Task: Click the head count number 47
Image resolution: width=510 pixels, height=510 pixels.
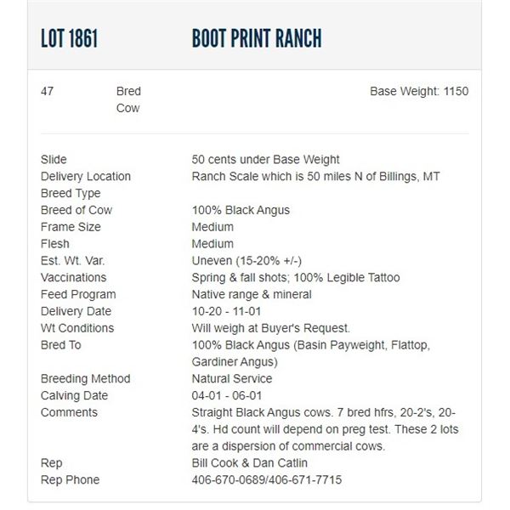Action: click(x=48, y=92)
